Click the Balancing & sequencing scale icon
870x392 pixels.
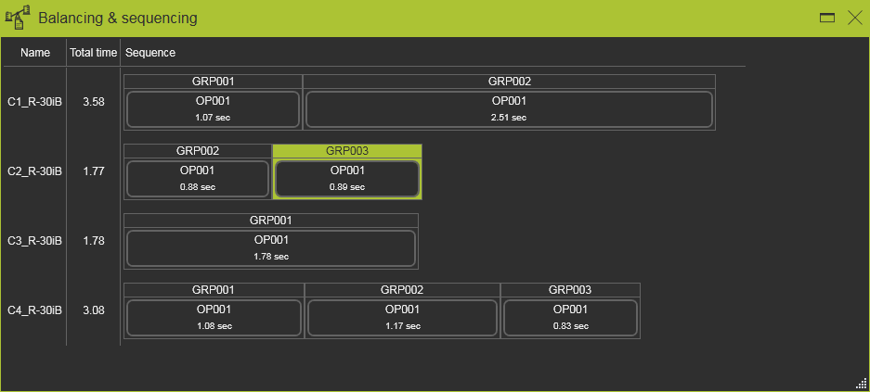(x=18, y=18)
